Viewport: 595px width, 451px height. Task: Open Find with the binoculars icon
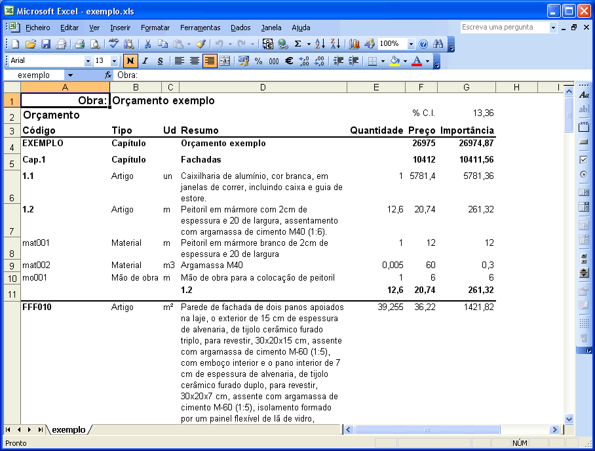pos(438,44)
